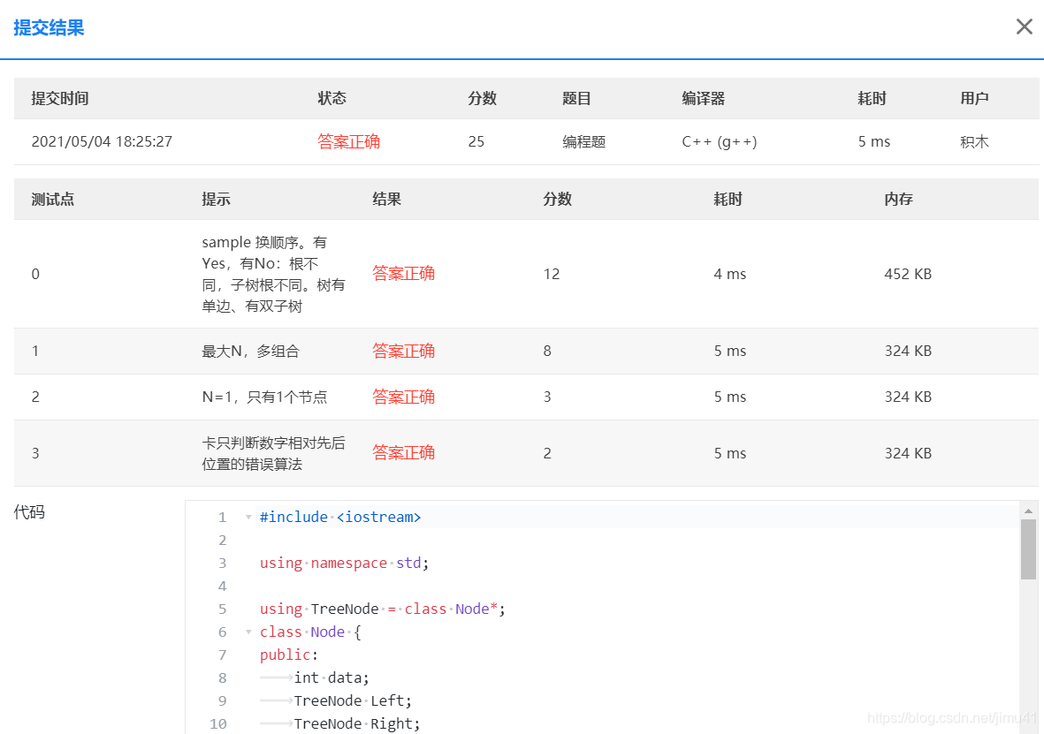Screen dimensions: 1044x734
Task: Click code line TreeNode Left;
Action: (x=353, y=700)
